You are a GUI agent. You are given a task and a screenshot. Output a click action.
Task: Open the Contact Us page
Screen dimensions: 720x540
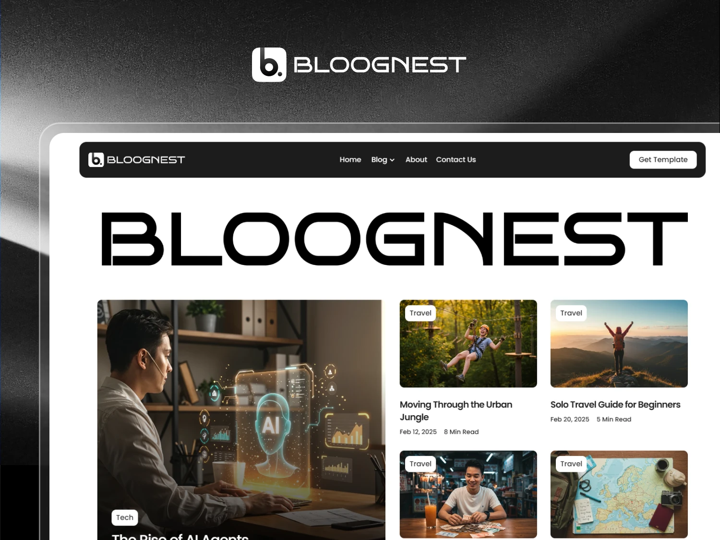pos(456,159)
